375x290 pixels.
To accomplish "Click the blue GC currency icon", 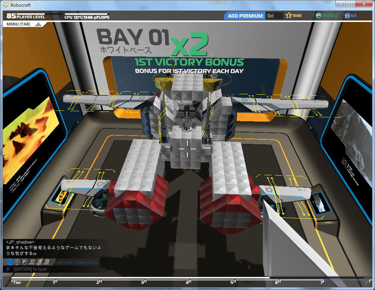I will tap(348, 15).
